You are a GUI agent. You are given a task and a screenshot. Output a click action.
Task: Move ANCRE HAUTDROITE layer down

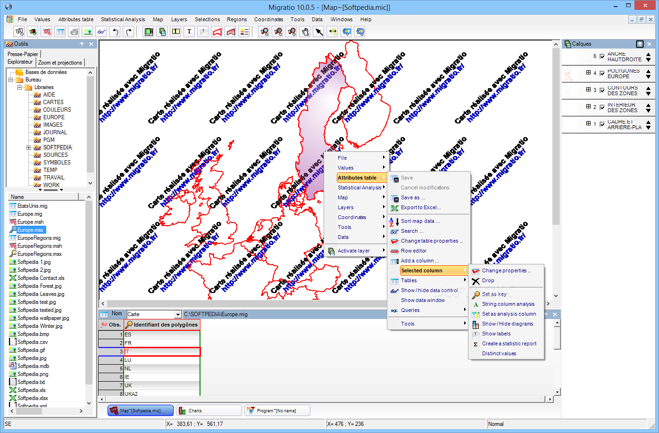(x=648, y=60)
